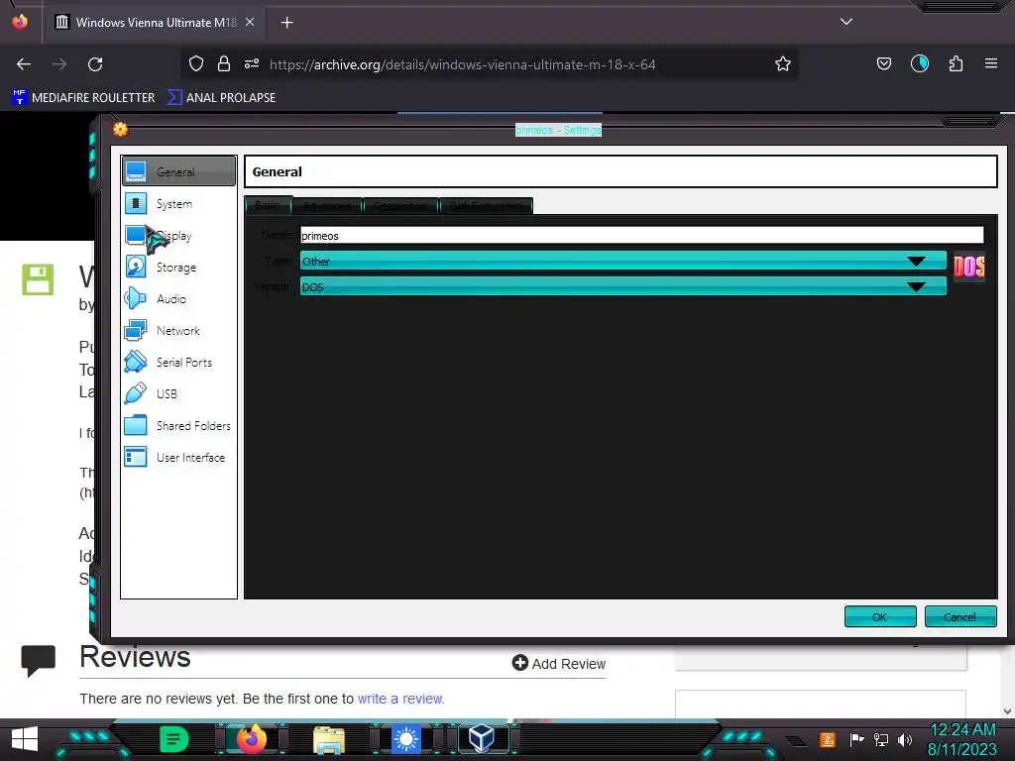Click the VirtualBox settings gear icon in title bar

pos(120,130)
